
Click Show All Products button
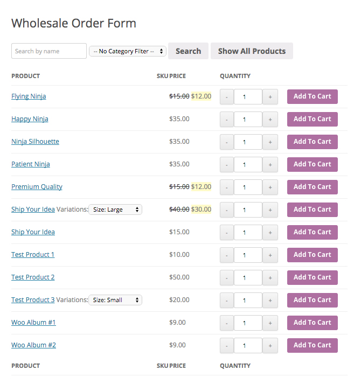tap(252, 51)
